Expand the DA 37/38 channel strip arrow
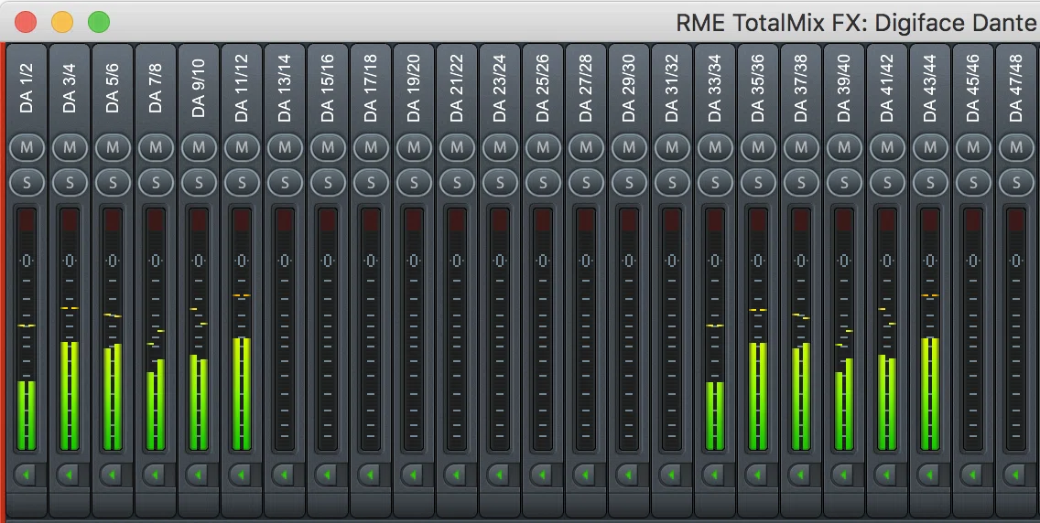Image resolution: width=1040 pixels, height=523 pixels. (800, 475)
